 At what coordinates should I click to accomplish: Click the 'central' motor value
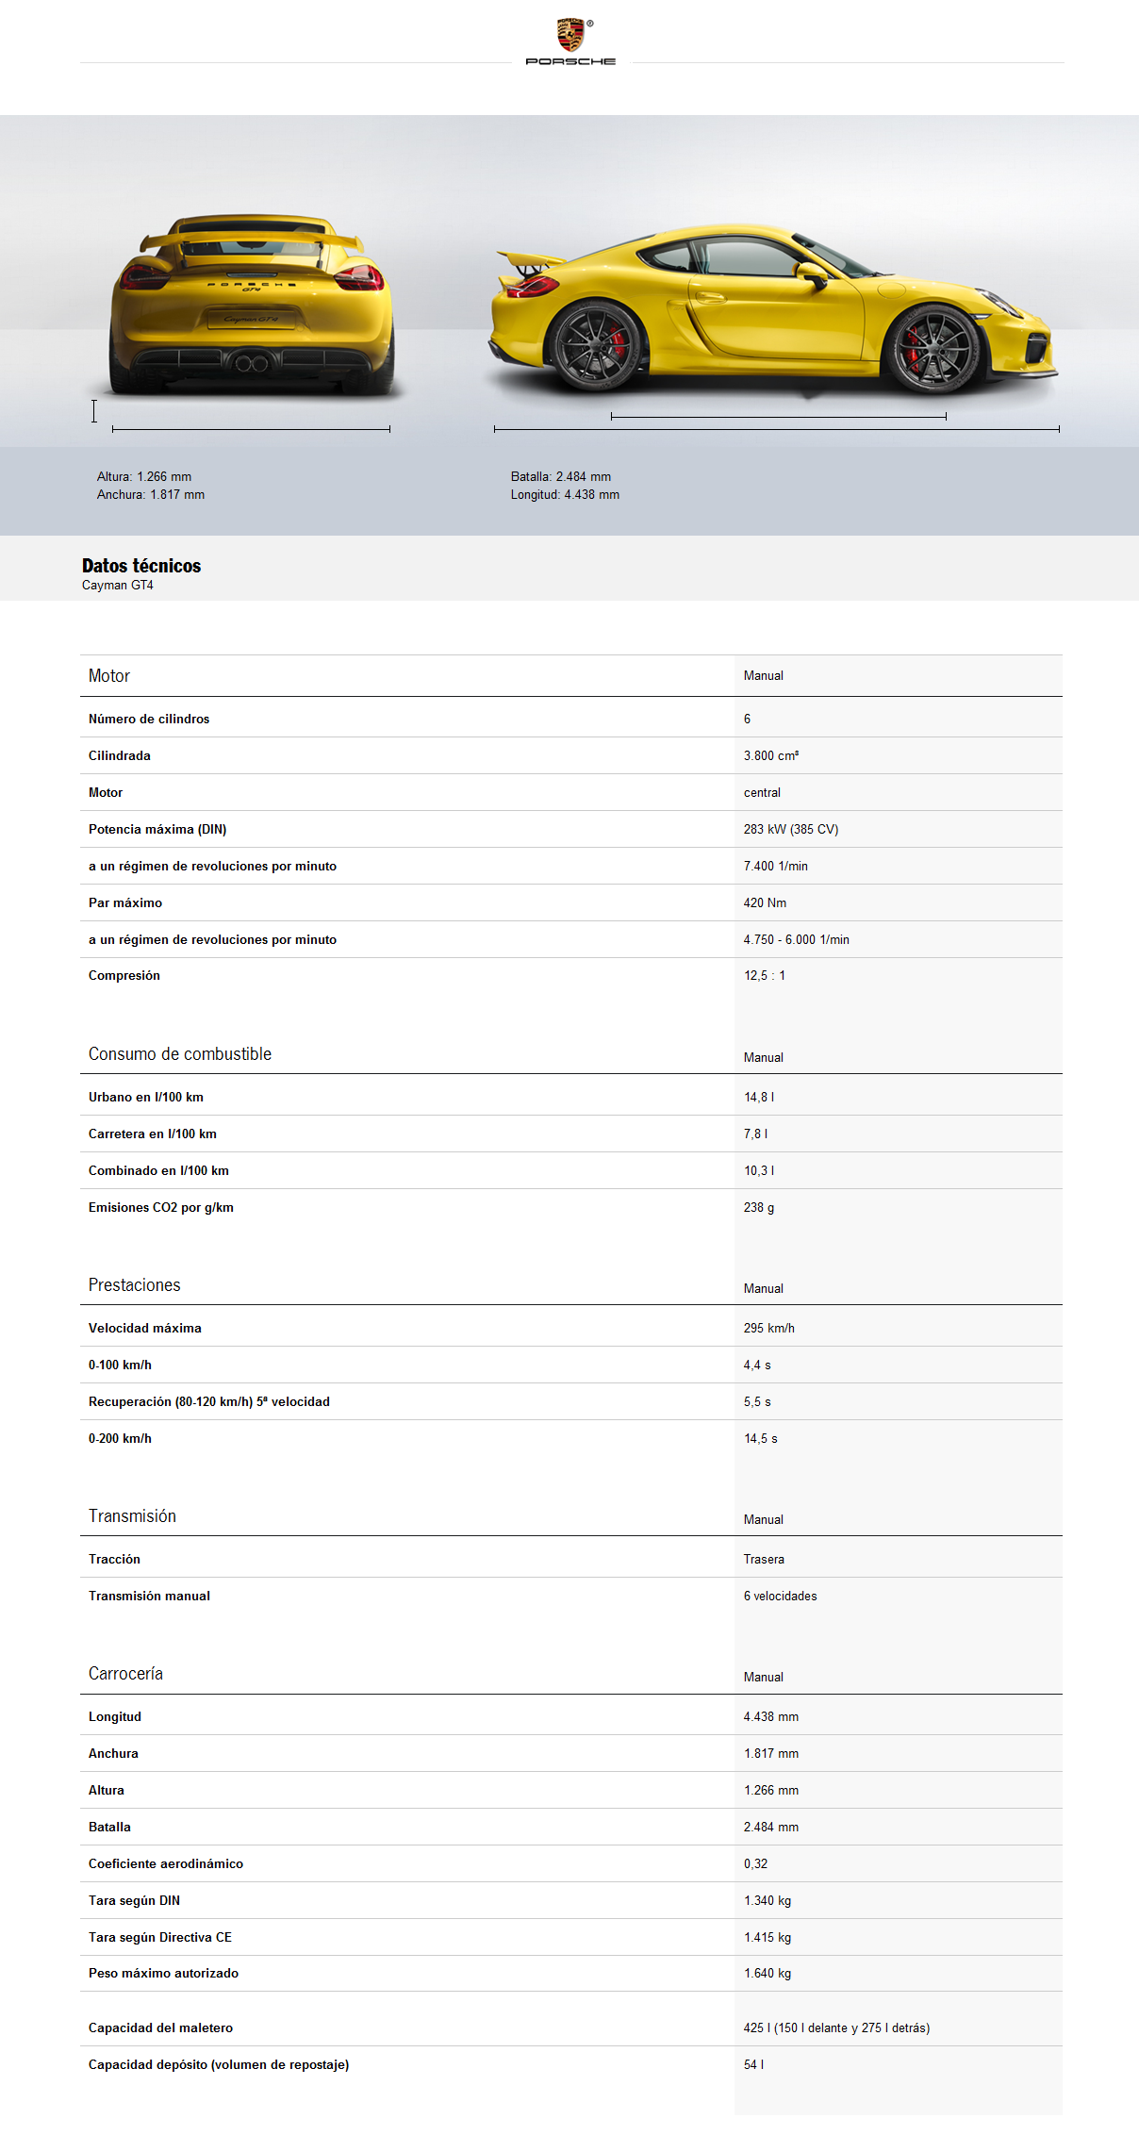(x=762, y=793)
